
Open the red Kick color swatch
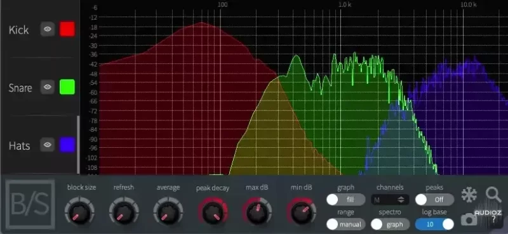point(67,29)
